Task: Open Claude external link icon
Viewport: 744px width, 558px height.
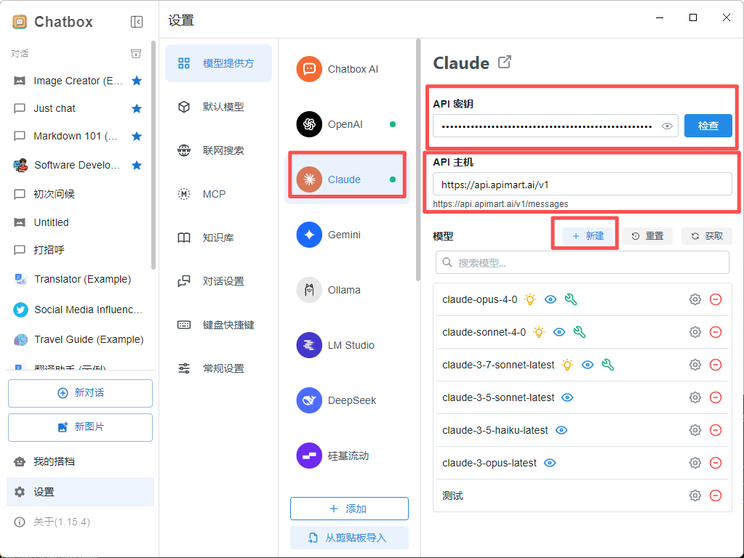Action: [505, 62]
